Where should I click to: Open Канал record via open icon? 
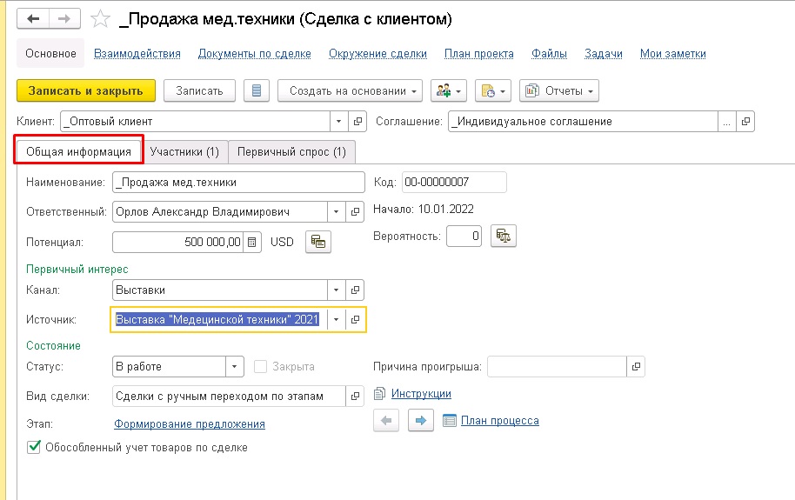[355, 290]
